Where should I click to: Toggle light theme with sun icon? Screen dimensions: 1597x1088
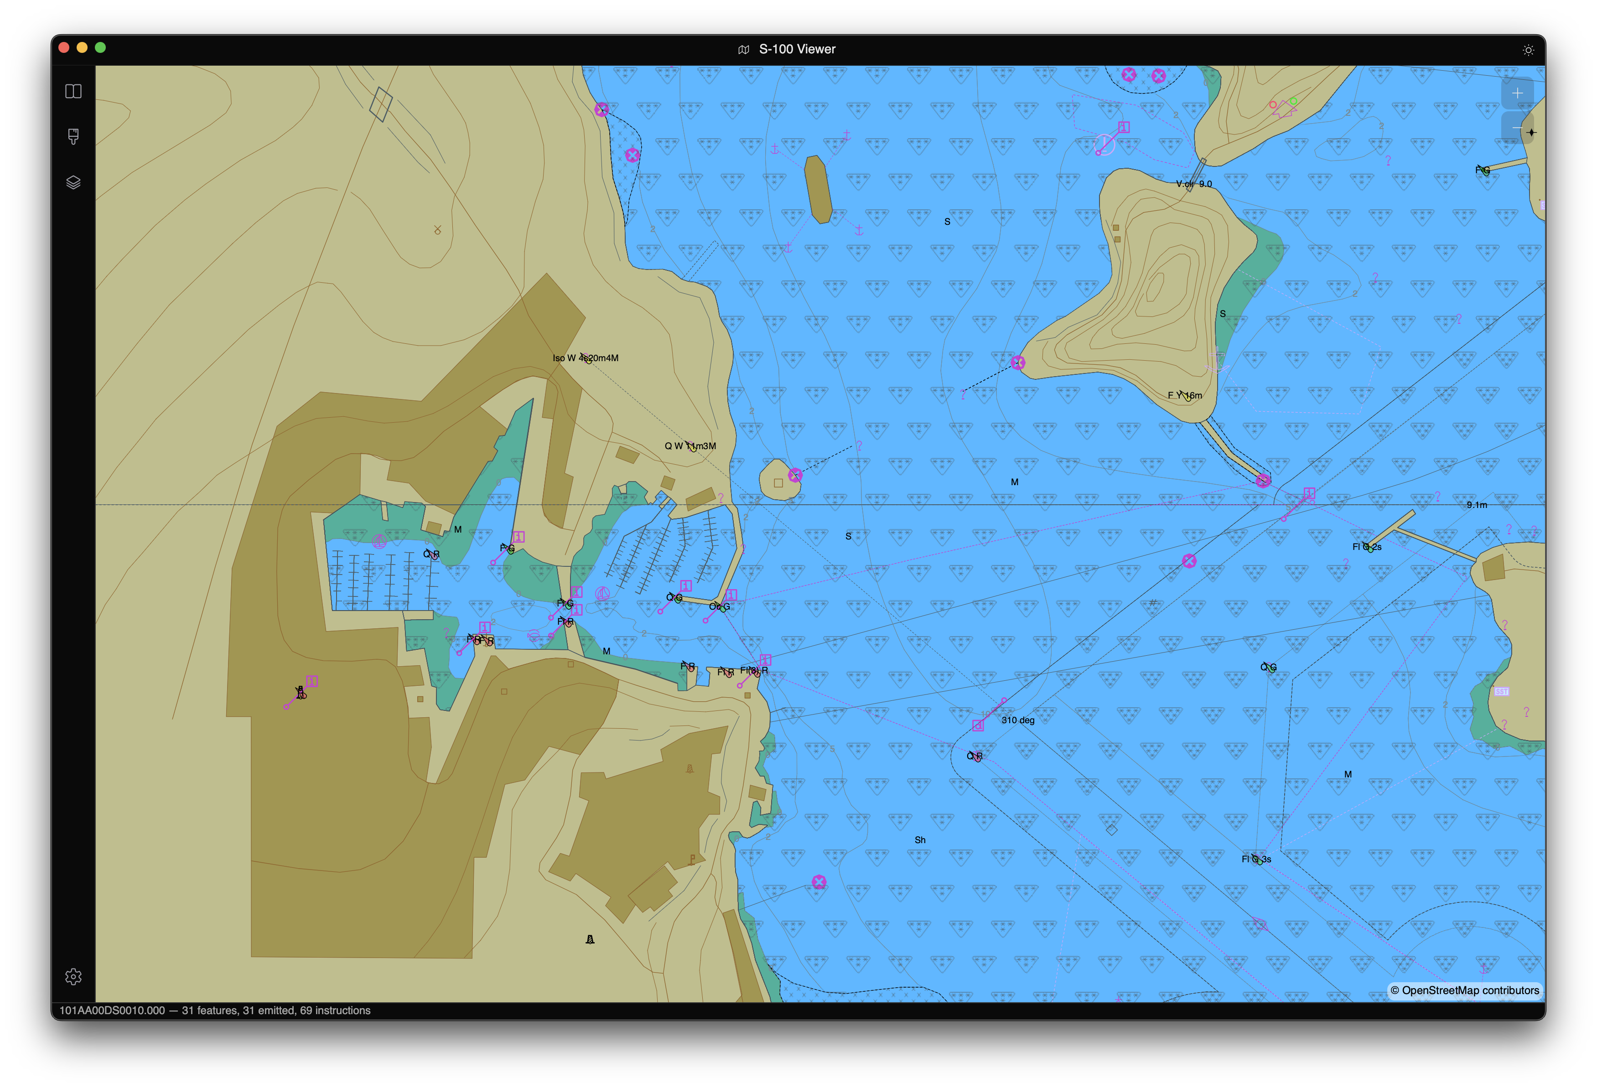pos(1528,50)
